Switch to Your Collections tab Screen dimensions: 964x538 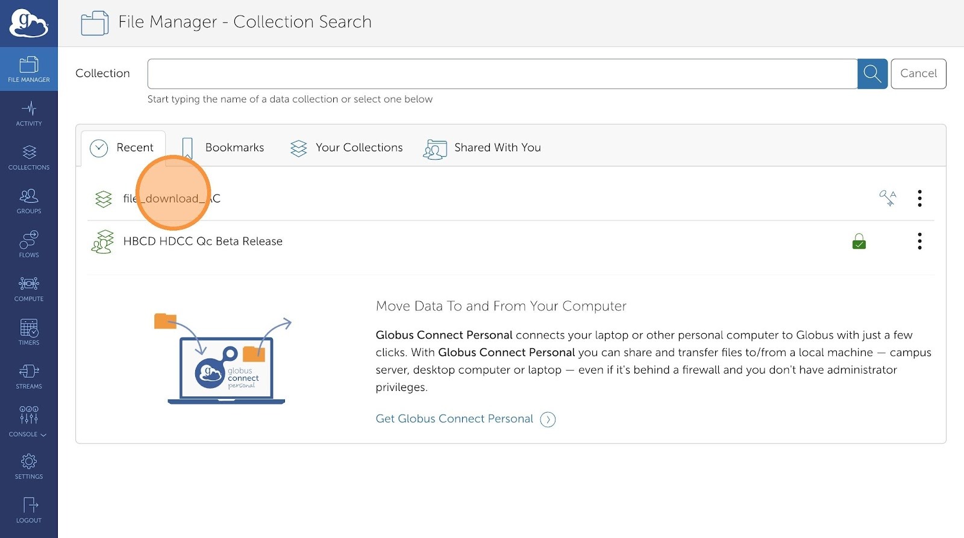coord(346,148)
